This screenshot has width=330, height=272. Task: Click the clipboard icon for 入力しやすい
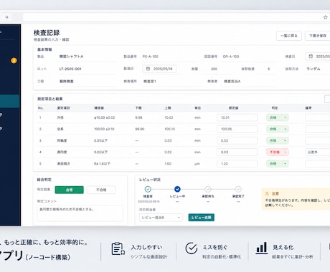click(x=118, y=248)
